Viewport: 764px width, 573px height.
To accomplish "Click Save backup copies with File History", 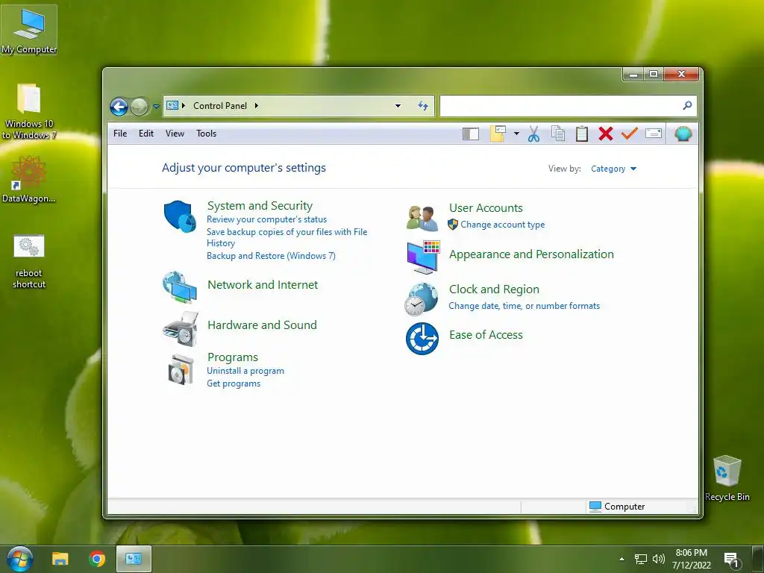I will pyautogui.click(x=287, y=237).
